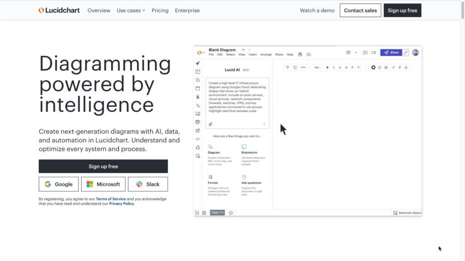
Task: Click the black fill color swatch
Action: (x=373, y=68)
